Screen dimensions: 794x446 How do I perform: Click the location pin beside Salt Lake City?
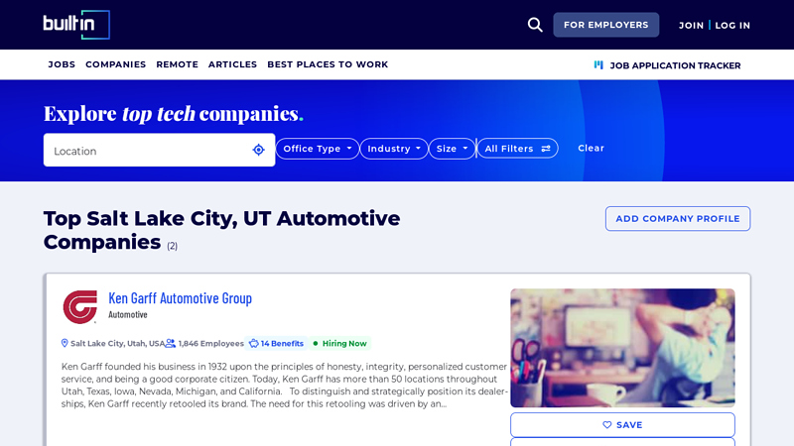point(65,343)
